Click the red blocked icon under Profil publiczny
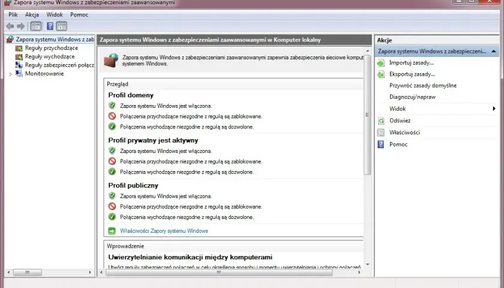Image resolution: width=504 pixels, height=288 pixels. (x=112, y=206)
